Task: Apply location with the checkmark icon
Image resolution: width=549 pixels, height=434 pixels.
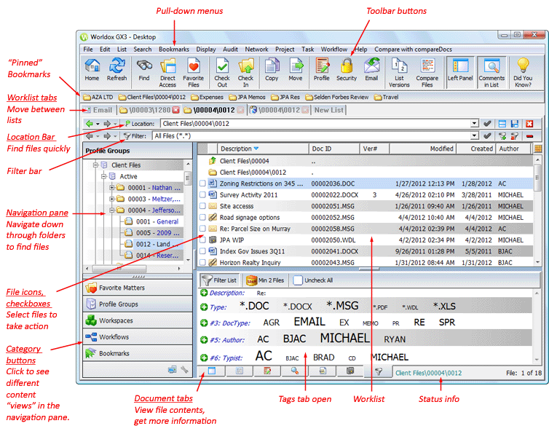Action: click(486, 124)
